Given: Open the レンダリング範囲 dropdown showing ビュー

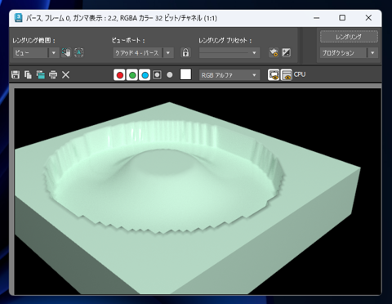Looking at the screenshot, I should 36,52.
